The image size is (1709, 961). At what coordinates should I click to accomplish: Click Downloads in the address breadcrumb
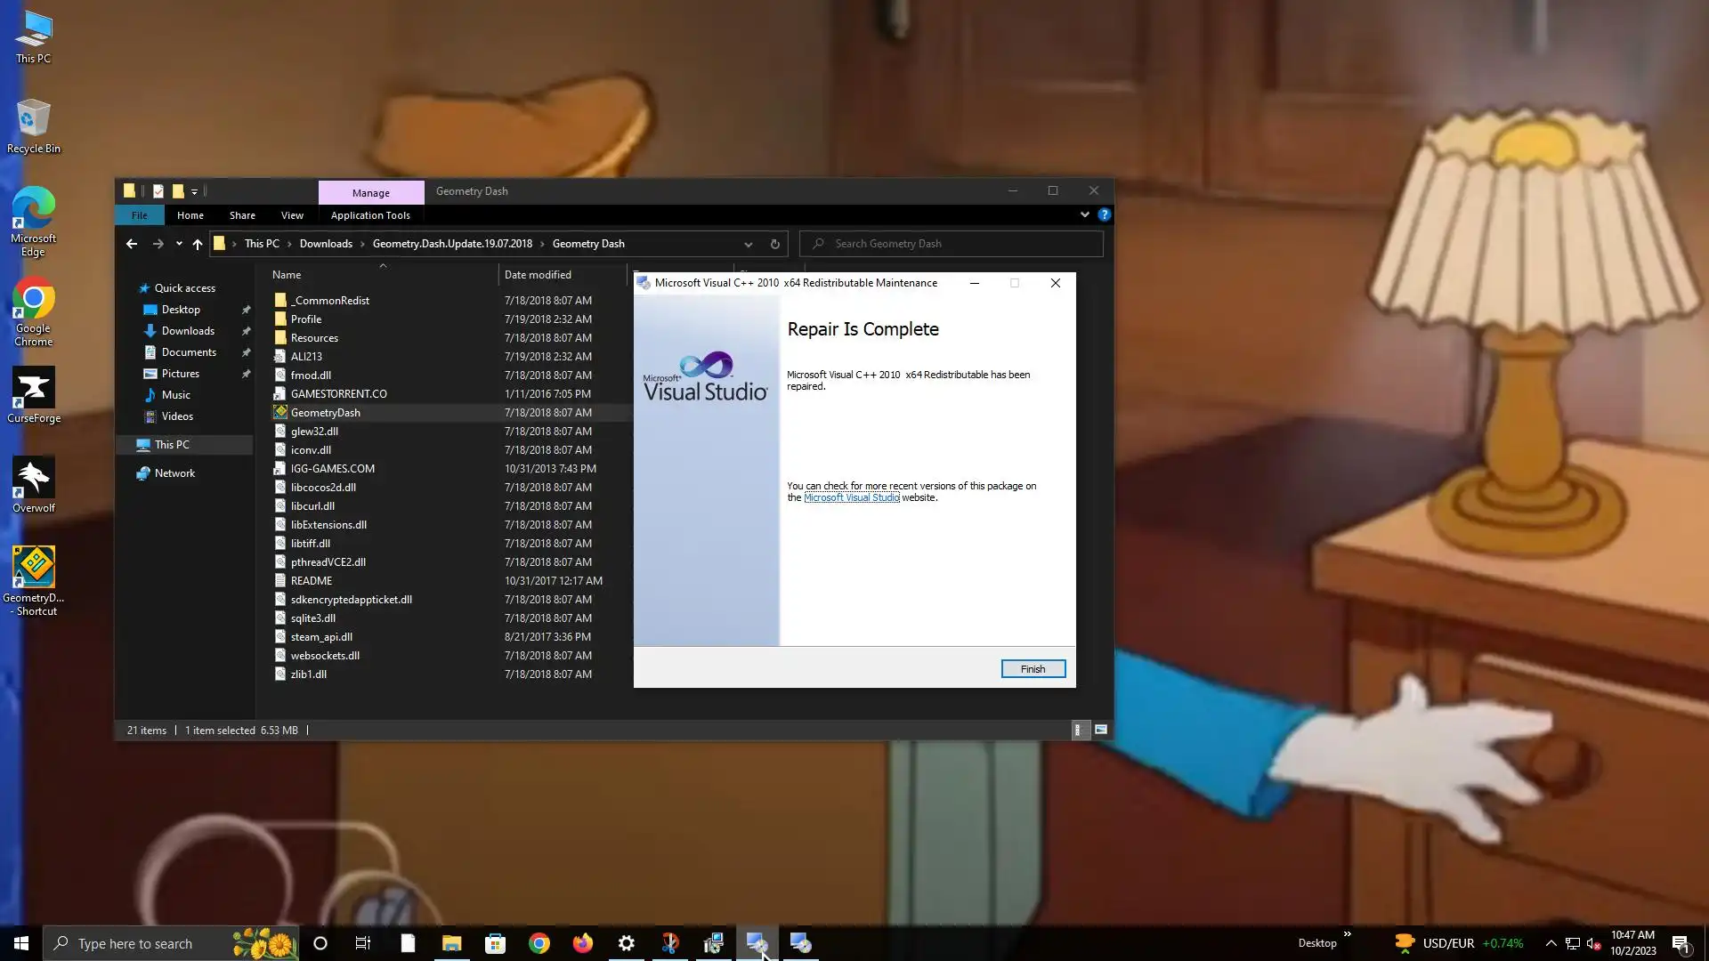coord(326,244)
